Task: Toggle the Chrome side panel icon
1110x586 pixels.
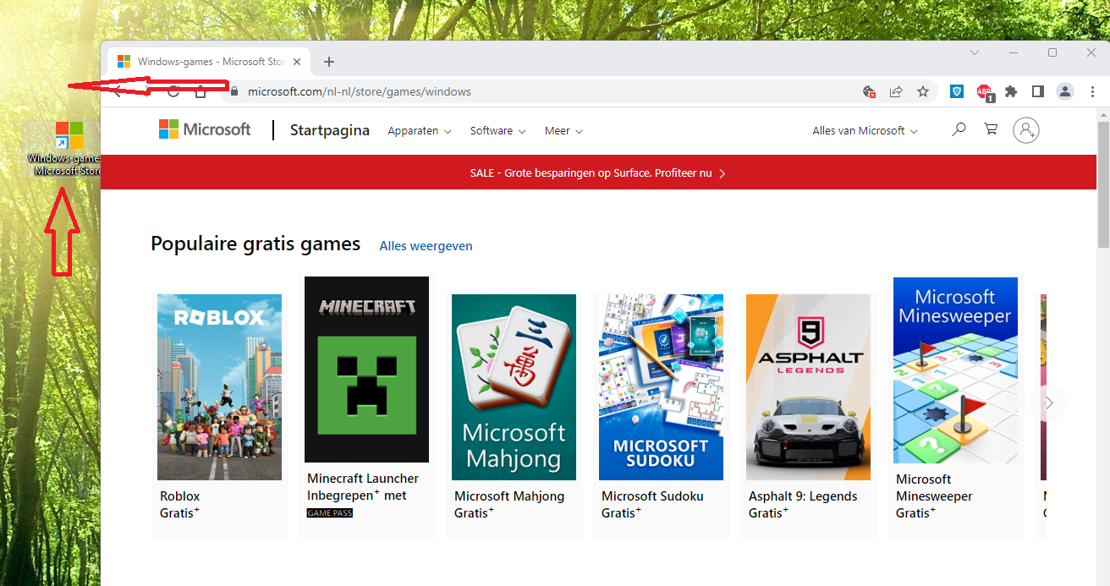Action: 1038,91
